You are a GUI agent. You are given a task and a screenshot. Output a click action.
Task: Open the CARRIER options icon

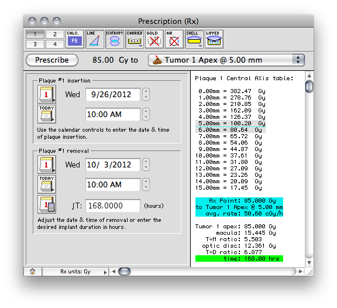tap(135, 39)
